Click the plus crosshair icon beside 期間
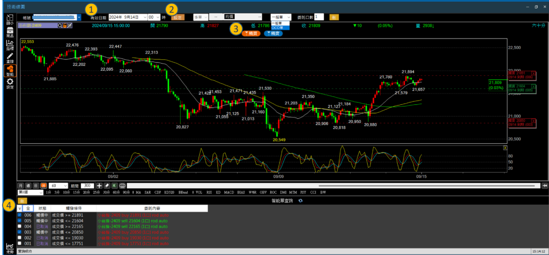Screen dimensions: 549x255 [99, 186]
